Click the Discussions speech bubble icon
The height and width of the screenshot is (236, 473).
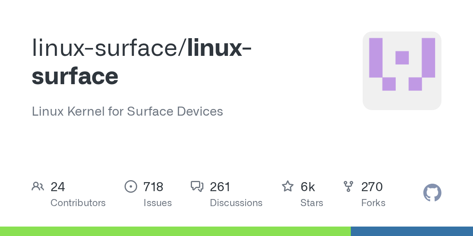tap(197, 186)
